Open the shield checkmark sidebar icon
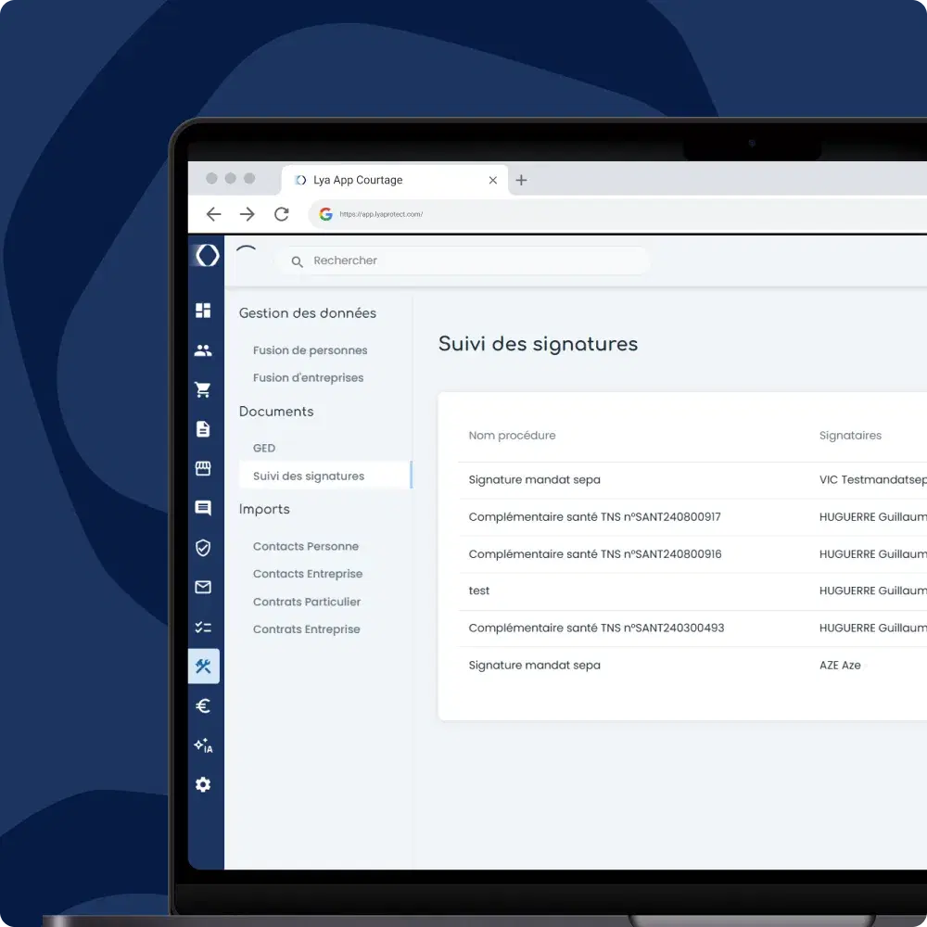This screenshot has height=927, width=927. (203, 548)
